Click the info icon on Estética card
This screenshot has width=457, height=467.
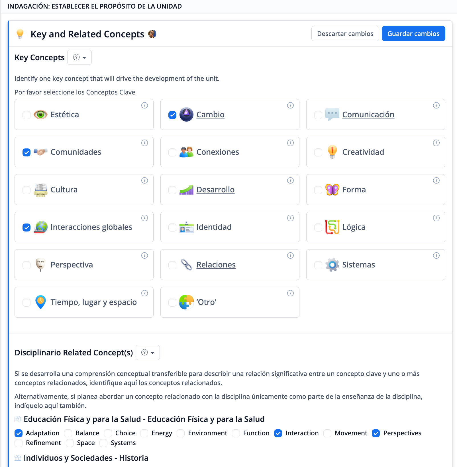tap(144, 105)
